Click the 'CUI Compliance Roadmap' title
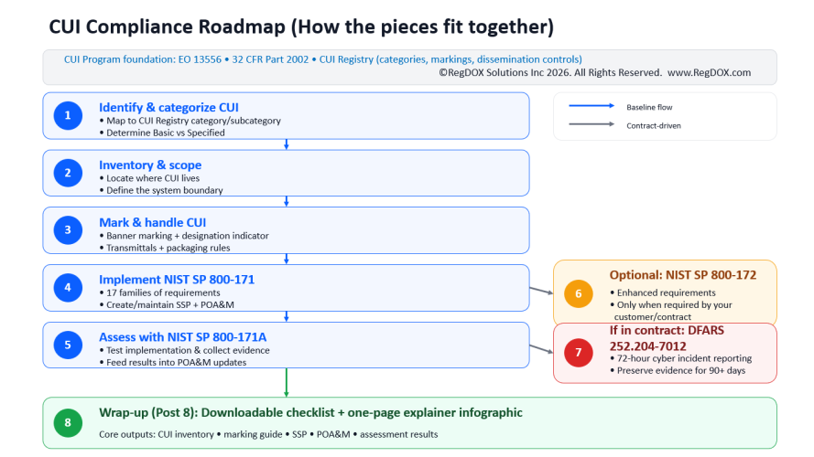This screenshot has width=814, height=457. [301, 27]
